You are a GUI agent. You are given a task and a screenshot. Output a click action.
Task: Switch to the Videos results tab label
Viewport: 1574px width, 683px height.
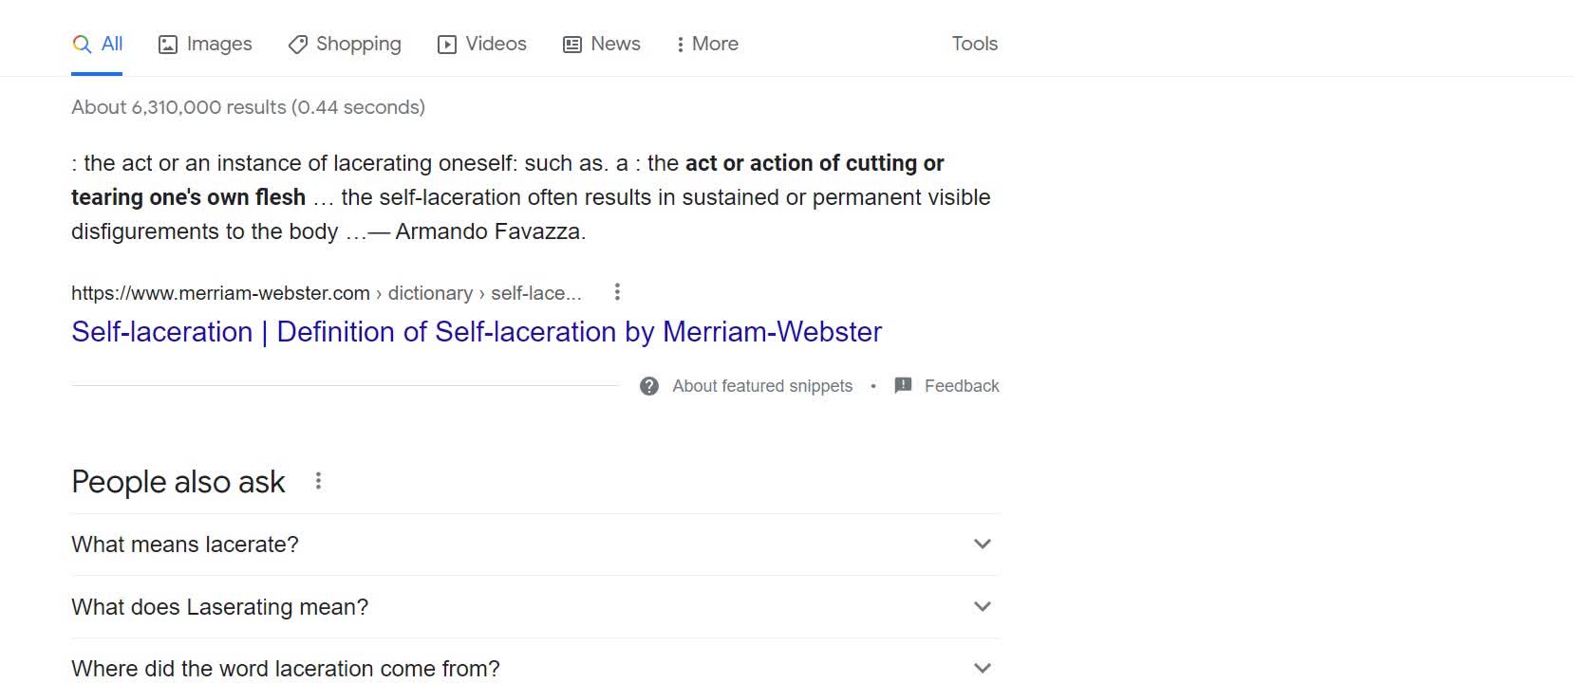496,45
